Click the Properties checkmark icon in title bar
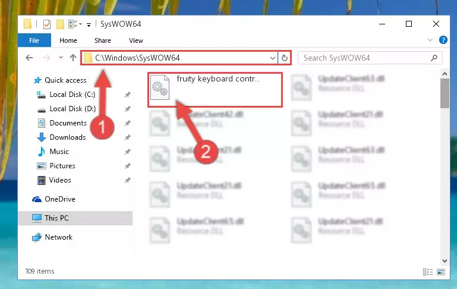 [x=46, y=24]
